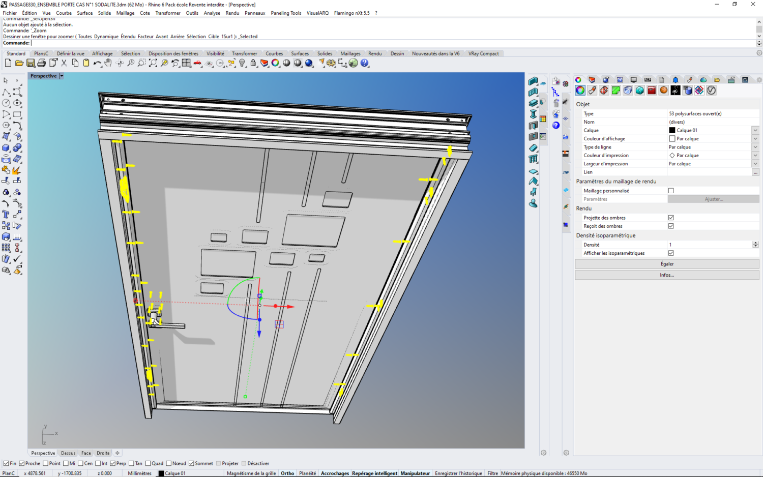Open the Calque dropdown in the Objet panel
The image size is (763, 477).
(x=755, y=130)
